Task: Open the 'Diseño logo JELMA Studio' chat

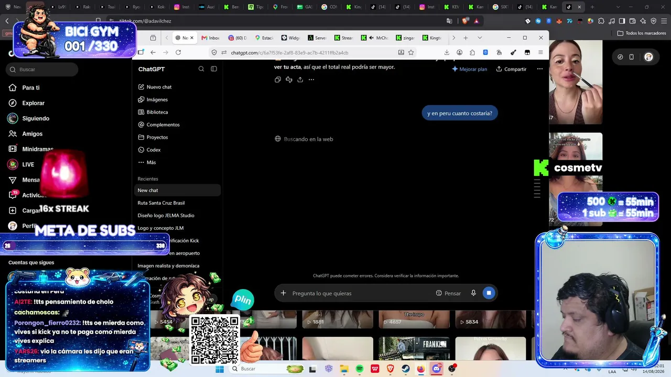Action: tap(166, 215)
